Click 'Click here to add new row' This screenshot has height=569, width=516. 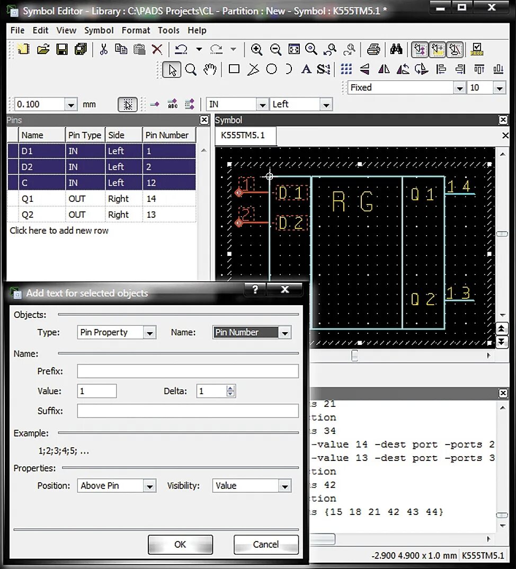click(59, 231)
